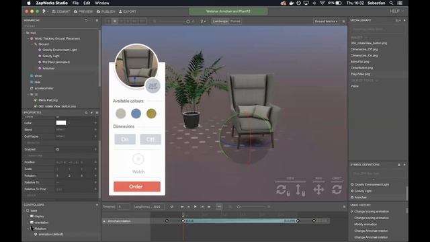This screenshot has width=430, height=242.
Task: Open the Ground Anchor dropdown
Action: tap(326, 21)
